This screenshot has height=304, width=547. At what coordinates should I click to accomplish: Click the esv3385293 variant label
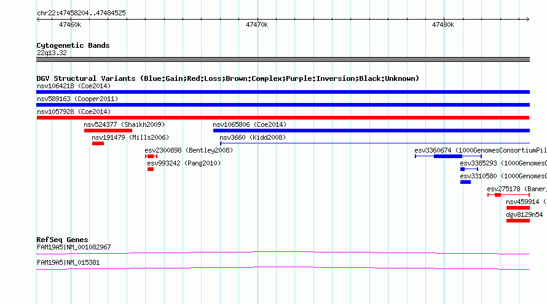coord(503,163)
